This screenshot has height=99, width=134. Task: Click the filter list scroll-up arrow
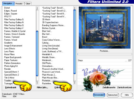click(75, 8)
